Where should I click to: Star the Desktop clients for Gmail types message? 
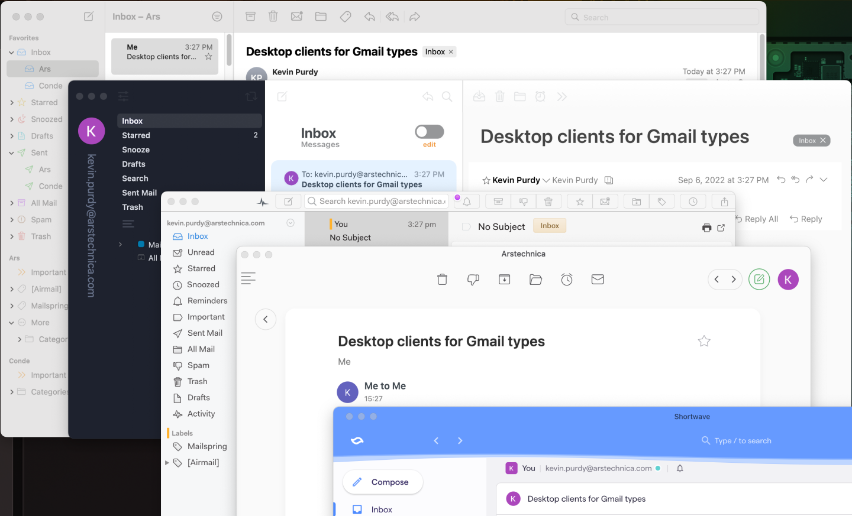(703, 341)
